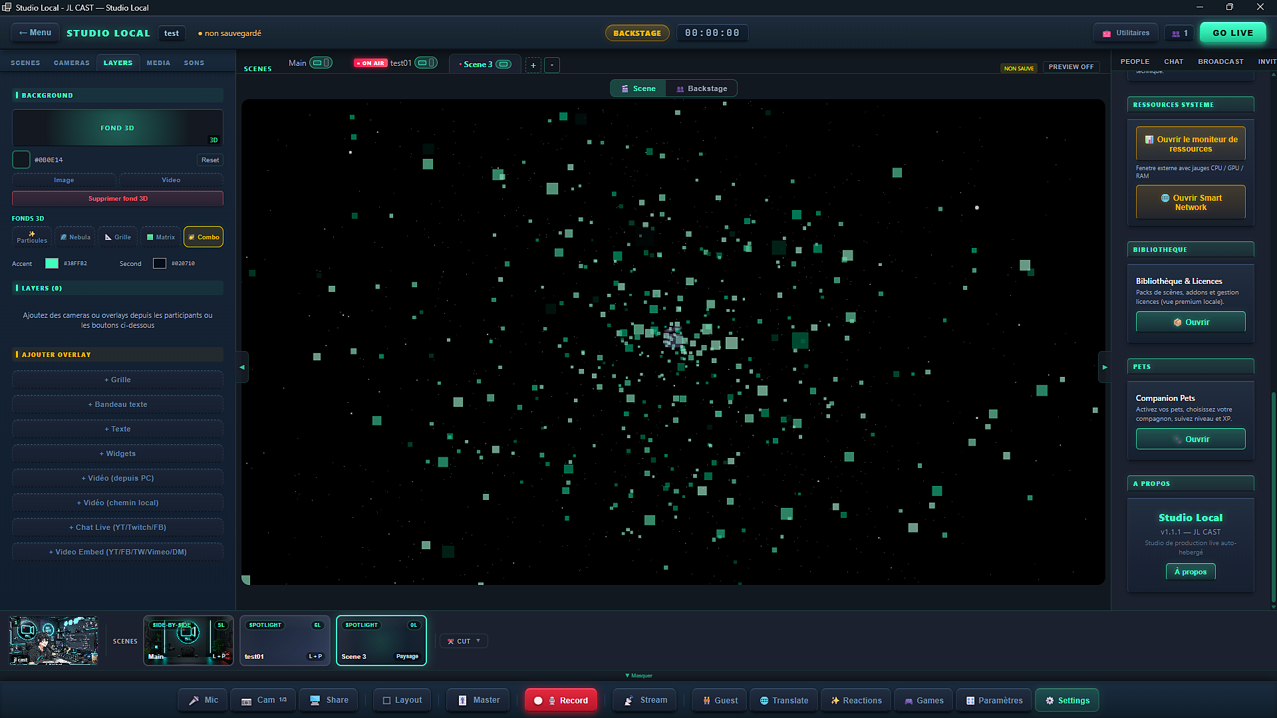
Task: Open the CUT transition dropdown
Action: click(464, 641)
